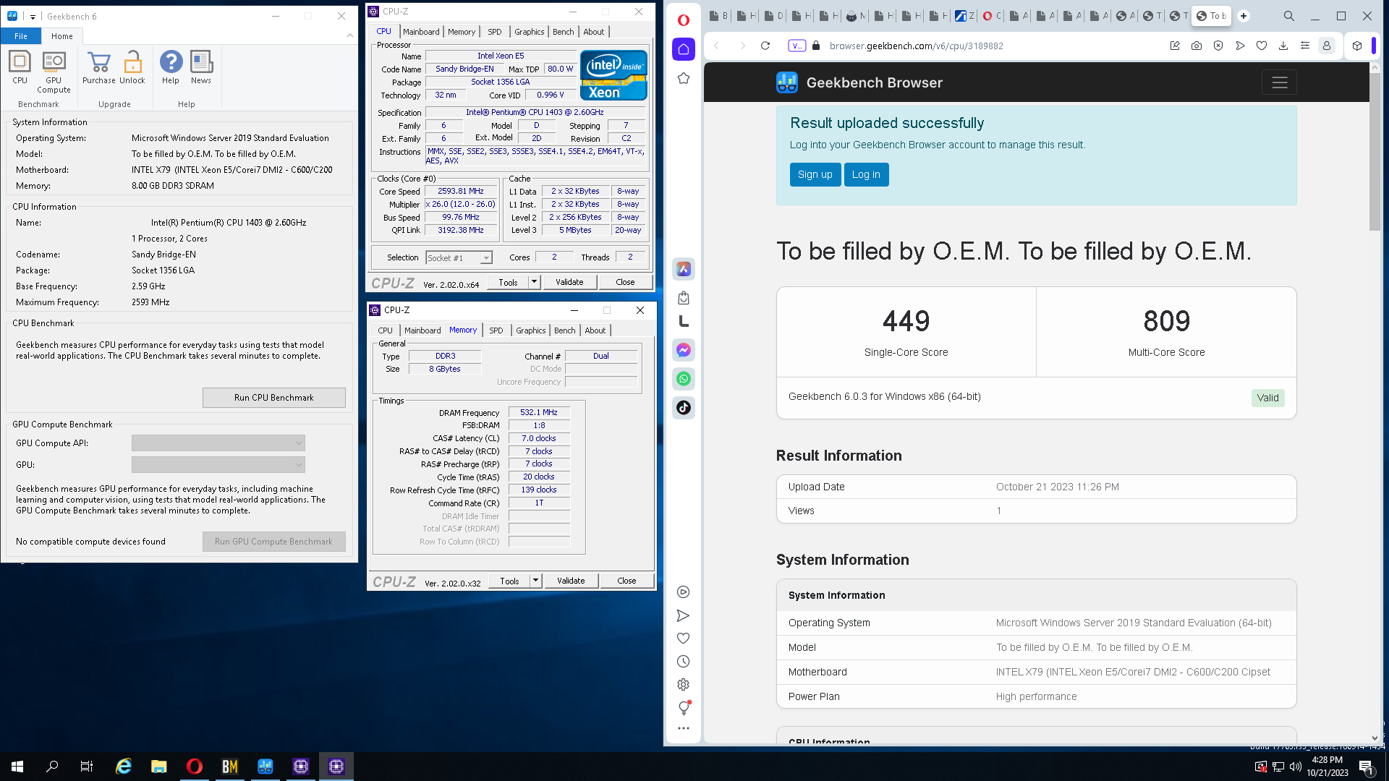Screen dimensions: 1389x781
Task: Click the snapshot camera icon in address bar
Action: (x=1197, y=46)
